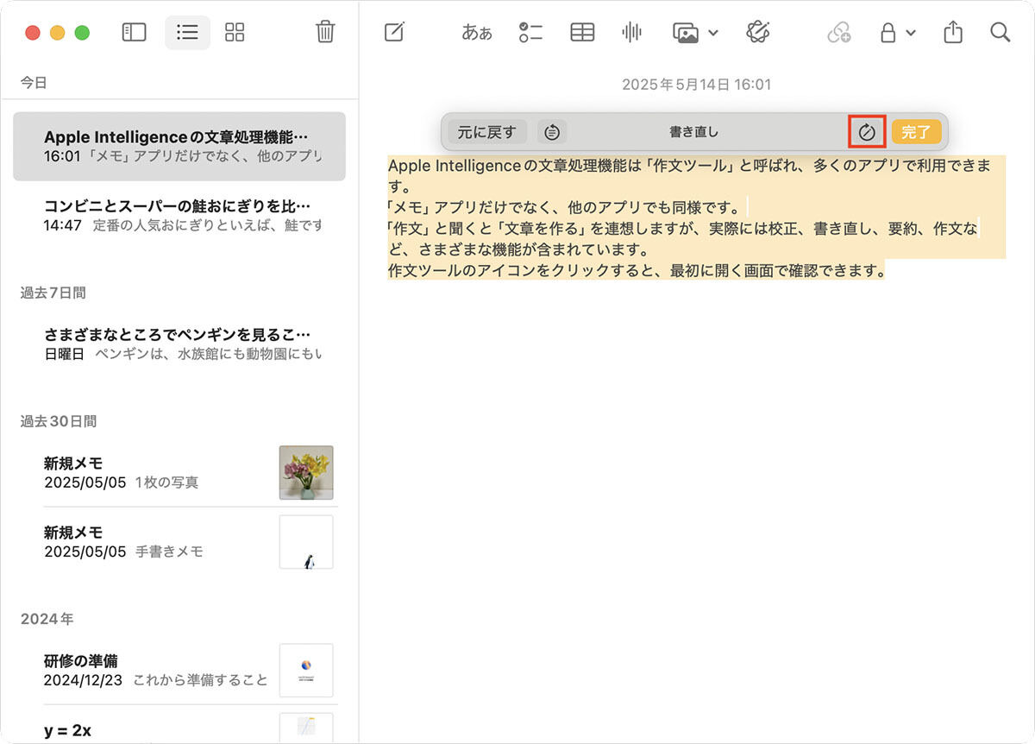Image resolution: width=1035 pixels, height=744 pixels.
Task: Insert a checklist from the toolbar
Action: (530, 33)
